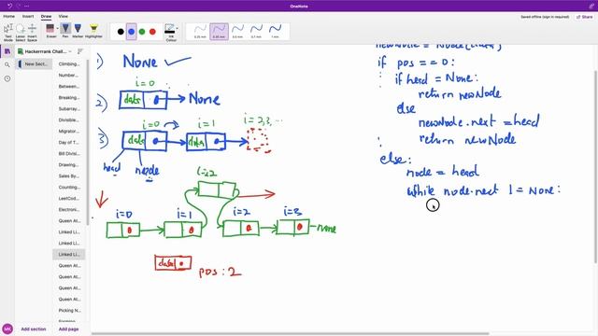Open the Divisible... page

click(x=69, y=120)
